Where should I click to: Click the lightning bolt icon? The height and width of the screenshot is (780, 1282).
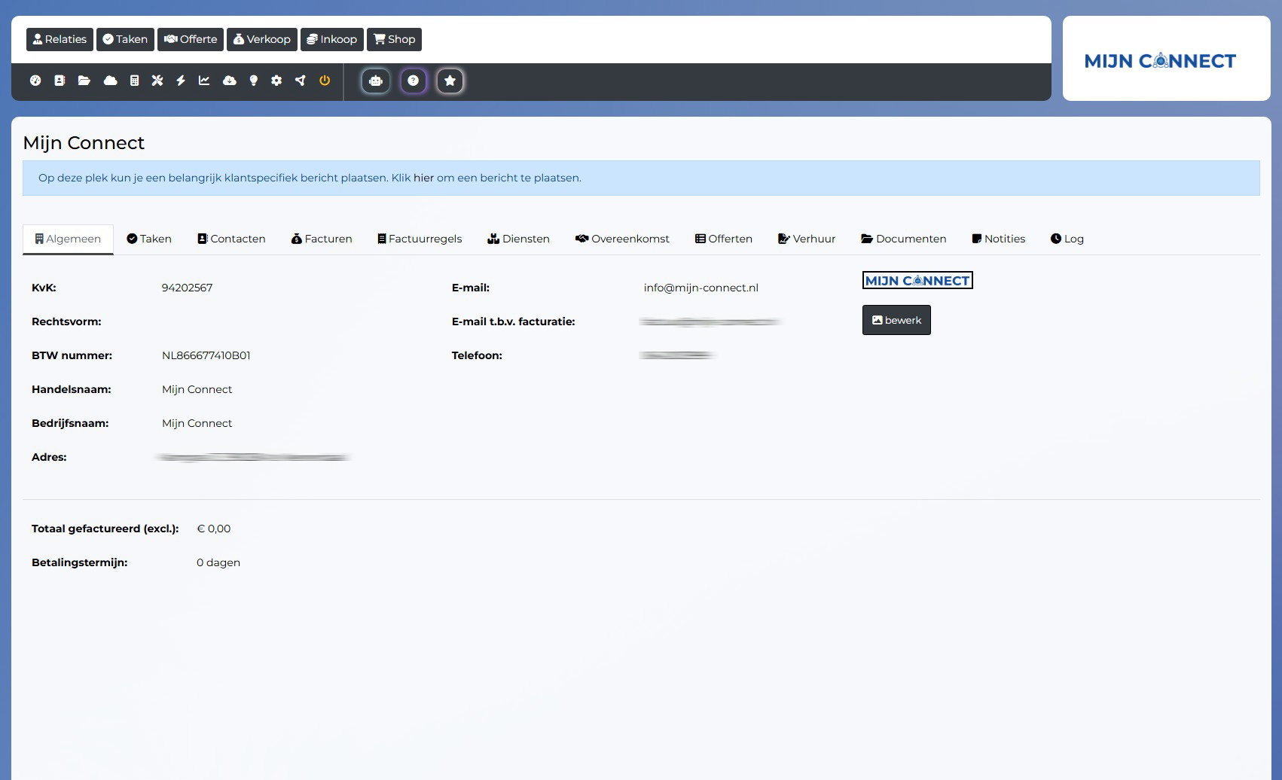coord(181,81)
